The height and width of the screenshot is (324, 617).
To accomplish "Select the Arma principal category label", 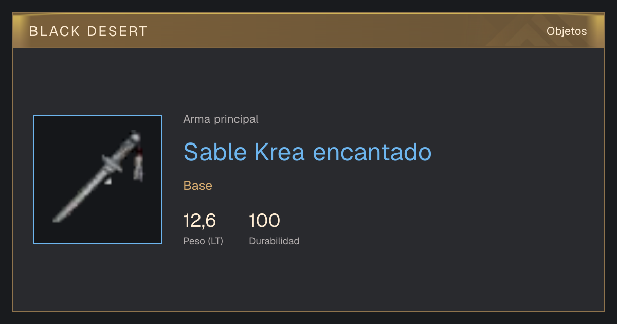I will click(221, 119).
